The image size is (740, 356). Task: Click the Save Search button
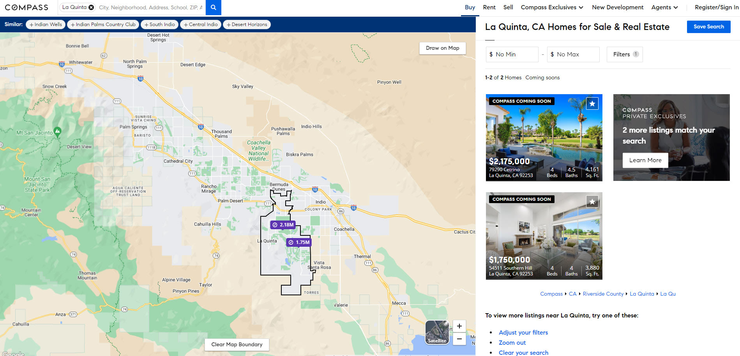pos(708,27)
